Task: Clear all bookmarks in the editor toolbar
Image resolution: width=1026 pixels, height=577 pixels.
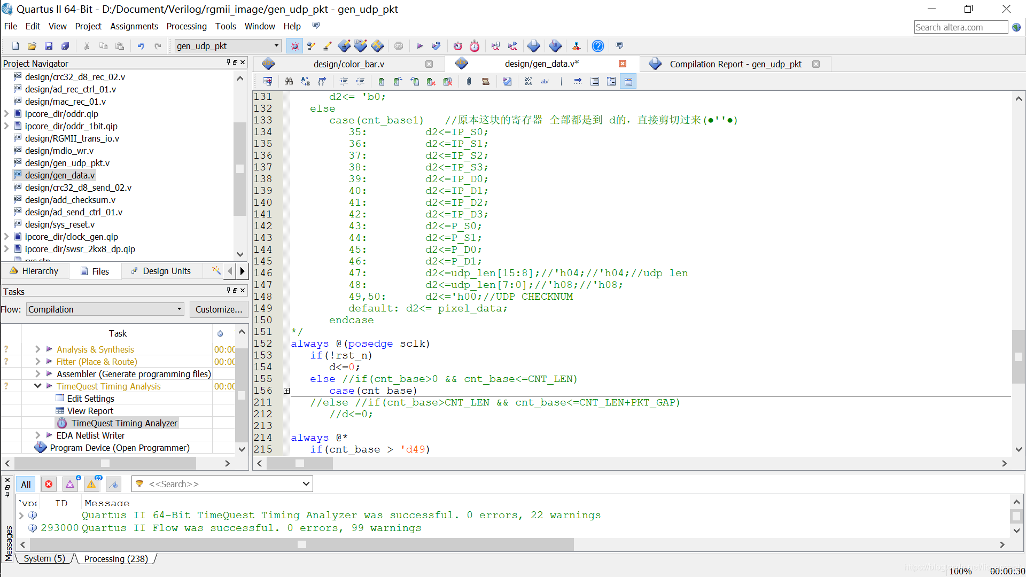Action: [x=448, y=81]
